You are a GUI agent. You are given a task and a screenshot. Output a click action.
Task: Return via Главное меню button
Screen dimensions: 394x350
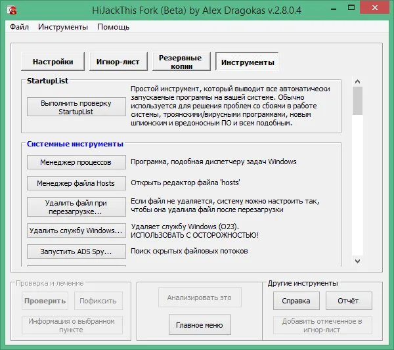[x=200, y=325]
